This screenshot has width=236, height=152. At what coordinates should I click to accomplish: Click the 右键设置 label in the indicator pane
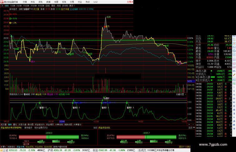point(180,94)
